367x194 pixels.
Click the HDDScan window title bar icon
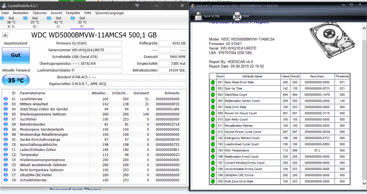pyautogui.click(x=193, y=5)
